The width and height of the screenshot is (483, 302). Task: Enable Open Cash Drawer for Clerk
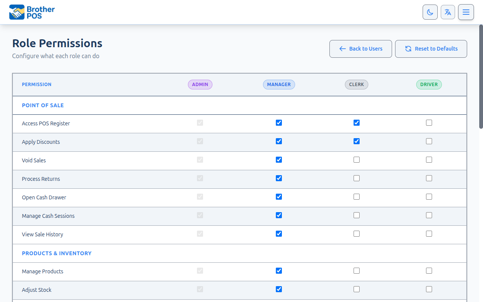[357, 197]
